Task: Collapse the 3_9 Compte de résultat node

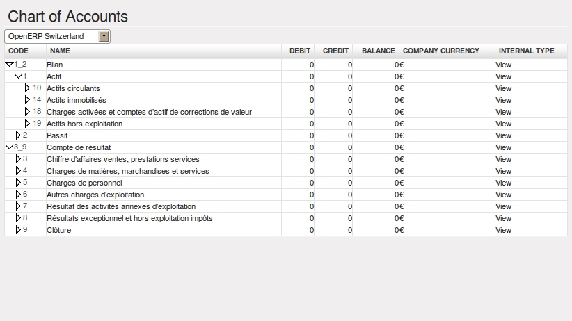Action: 9,147
